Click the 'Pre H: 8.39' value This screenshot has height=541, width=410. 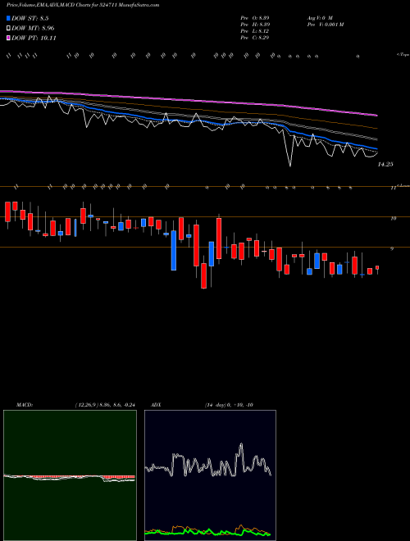click(x=255, y=25)
